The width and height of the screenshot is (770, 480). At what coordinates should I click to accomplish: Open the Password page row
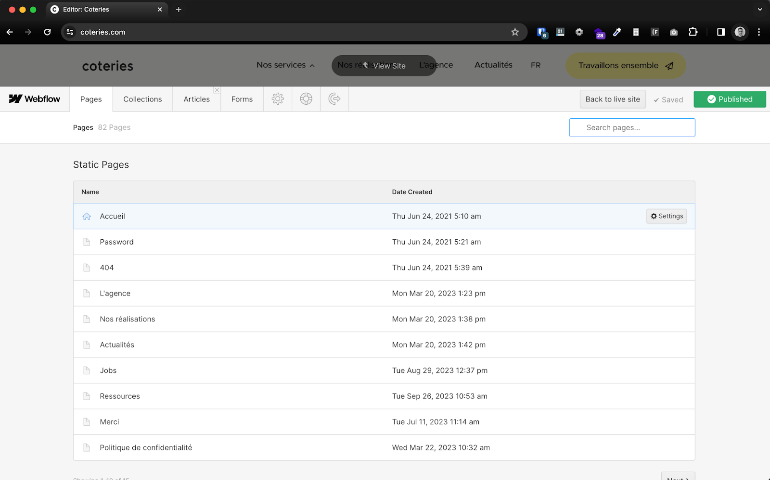(384, 242)
